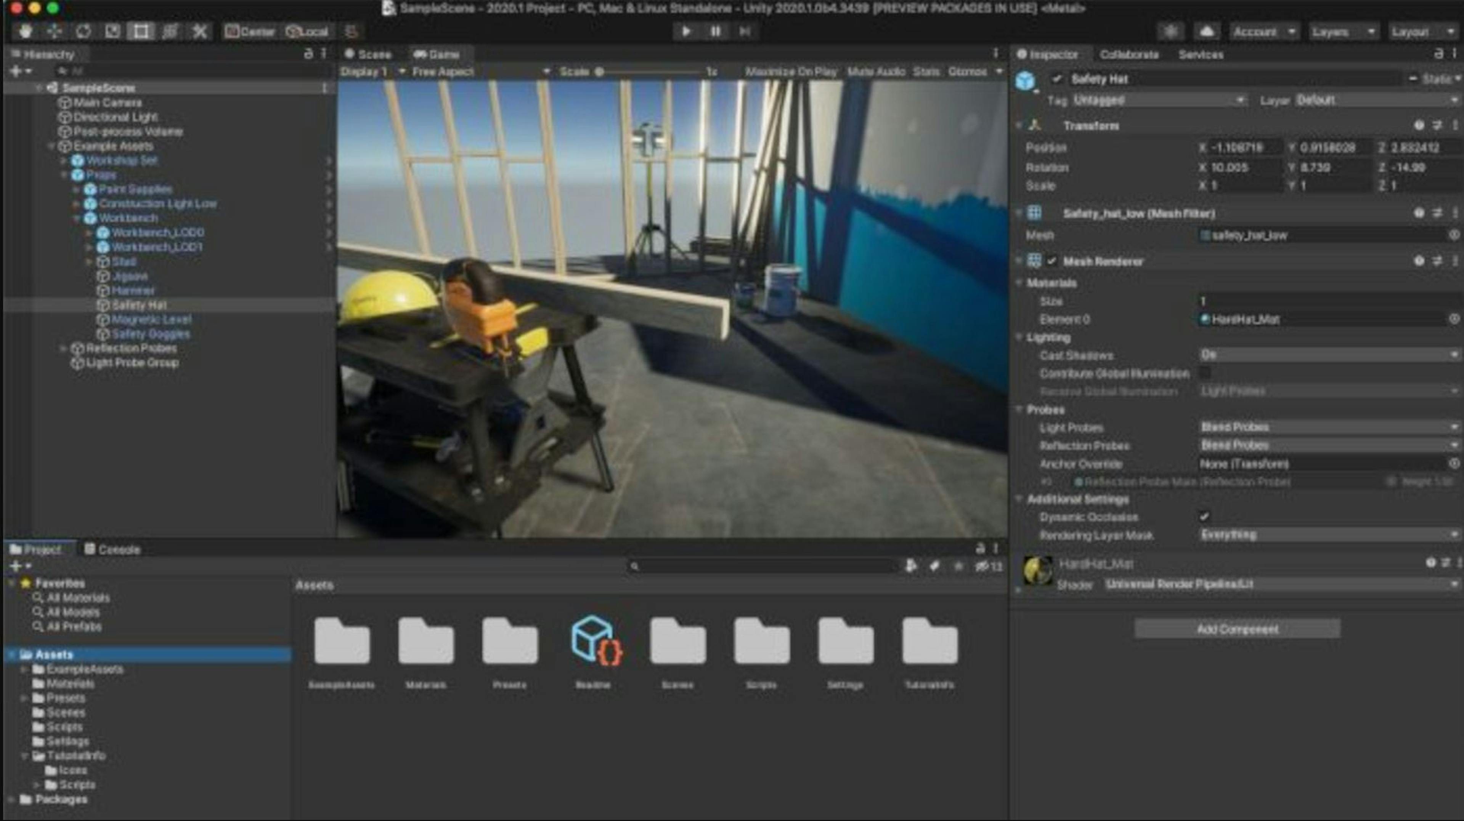The image size is (1464, 821).
Task: Select the Move tool
Action: click(x=54, y=31)
